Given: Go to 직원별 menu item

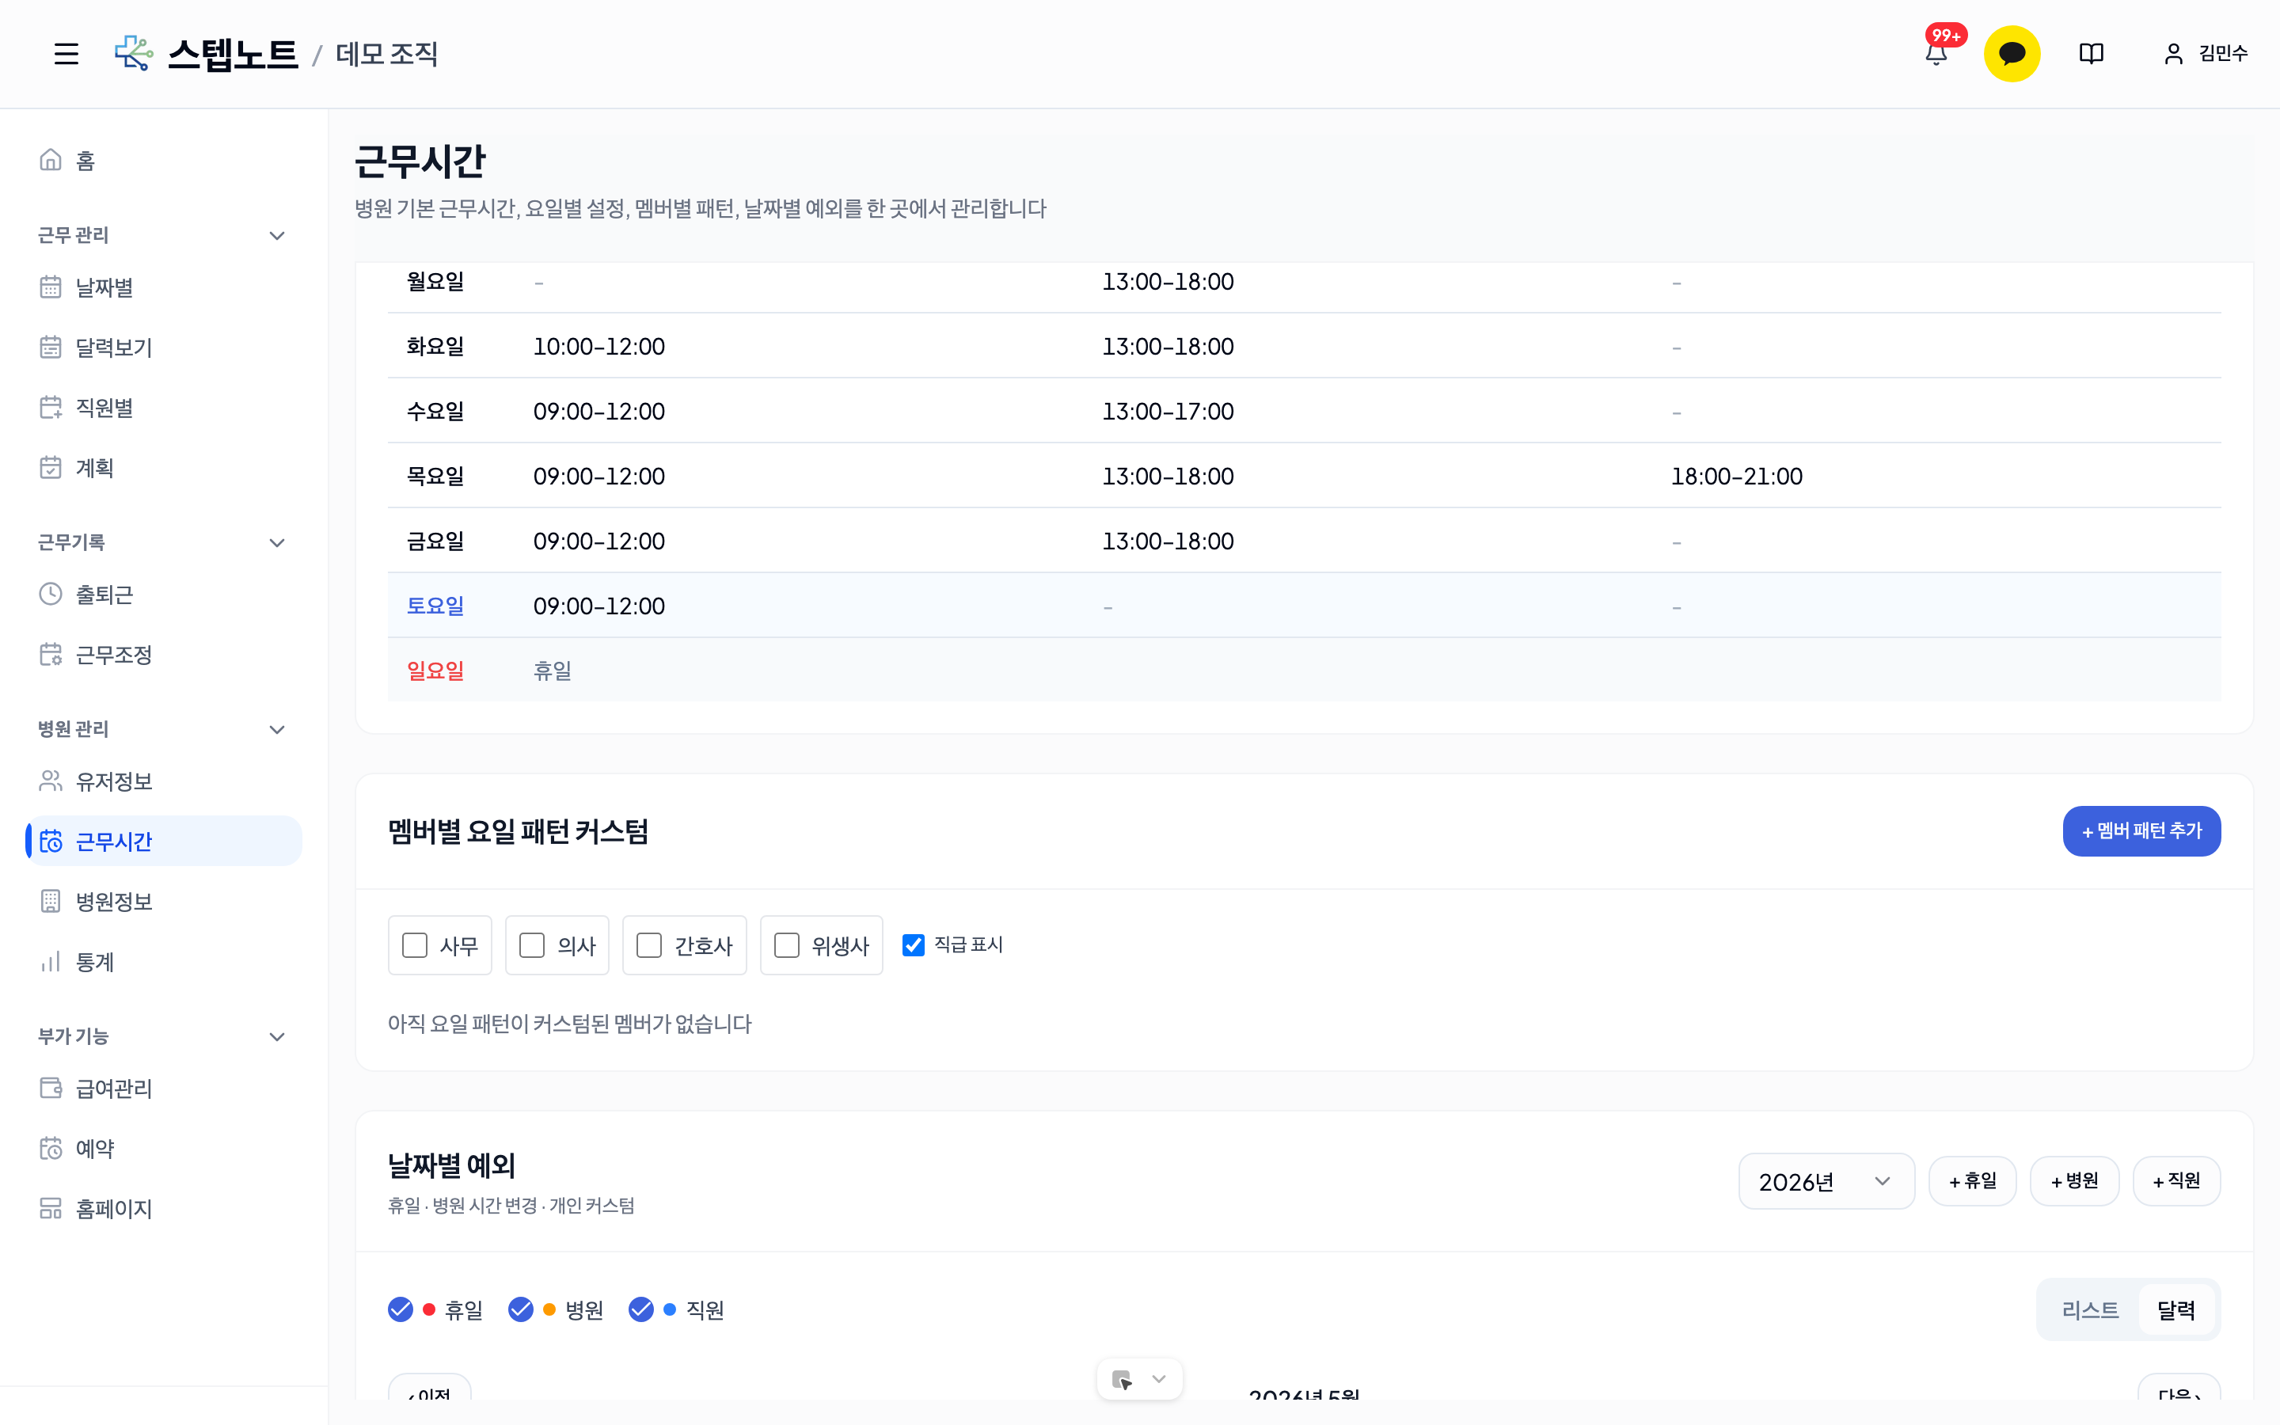Looking at the screenshot, I should point(104,407).
